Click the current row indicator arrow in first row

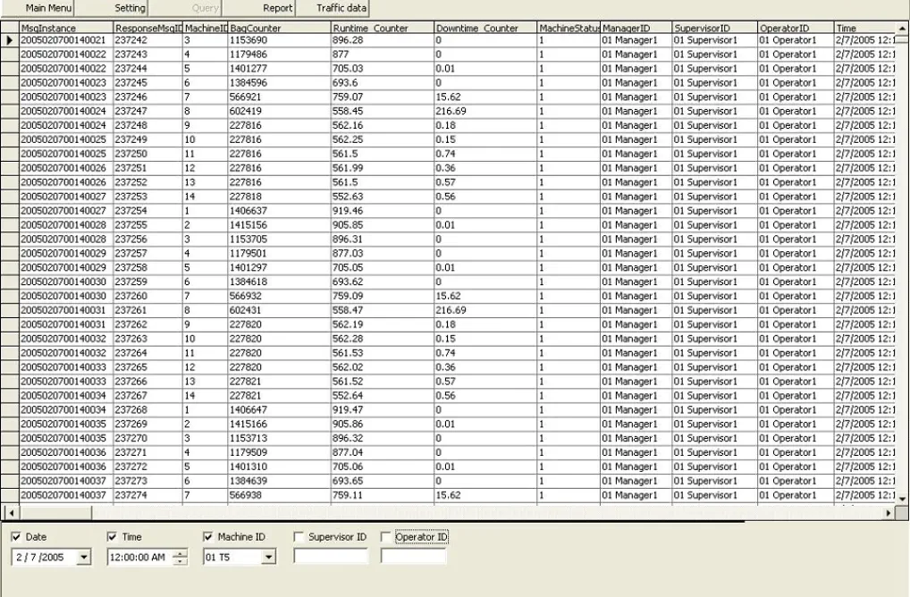(x=10, y=40)
